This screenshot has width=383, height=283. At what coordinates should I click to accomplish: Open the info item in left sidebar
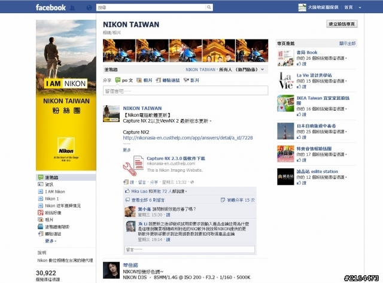pos(49,184)
